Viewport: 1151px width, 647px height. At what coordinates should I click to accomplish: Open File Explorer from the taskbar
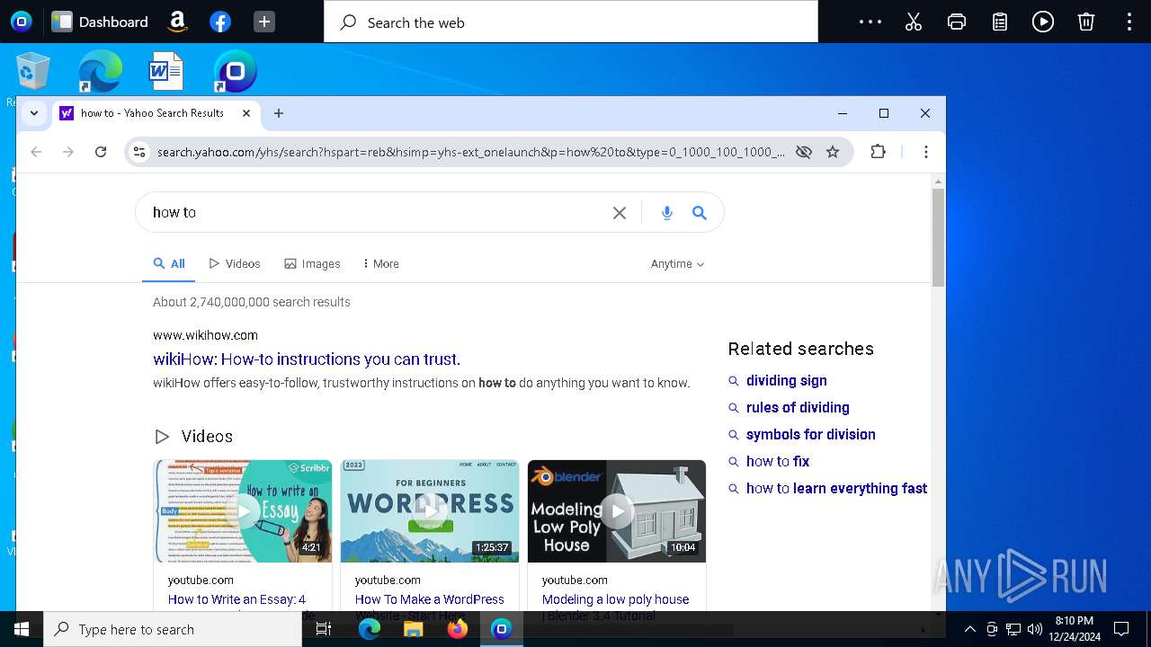414,629
